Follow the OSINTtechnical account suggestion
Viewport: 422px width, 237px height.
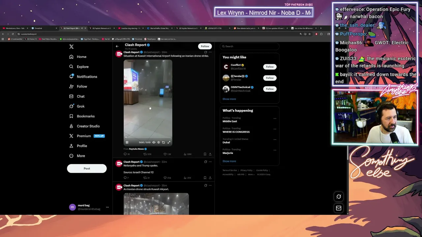pyautogui.click(x=270, y=89)
